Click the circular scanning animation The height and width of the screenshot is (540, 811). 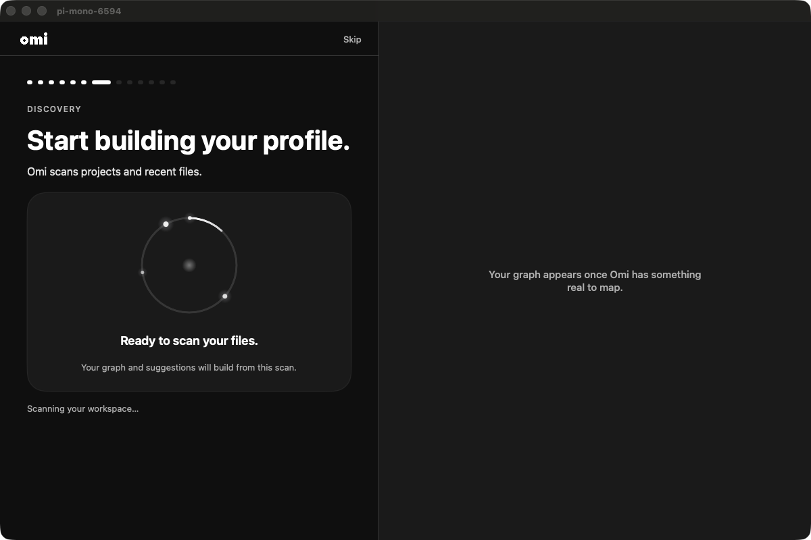point(189,265)
